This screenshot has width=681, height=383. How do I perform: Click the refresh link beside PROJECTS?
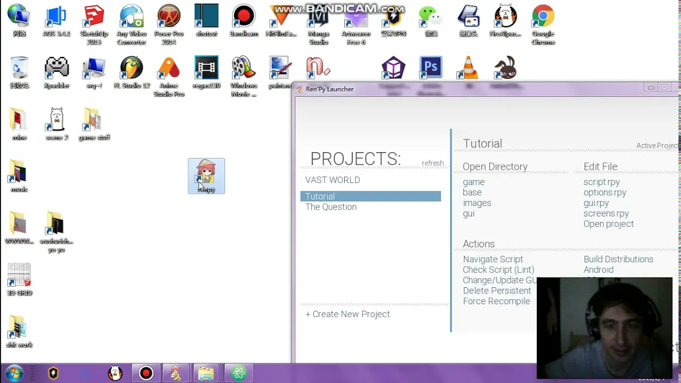[x=433, y=163]
